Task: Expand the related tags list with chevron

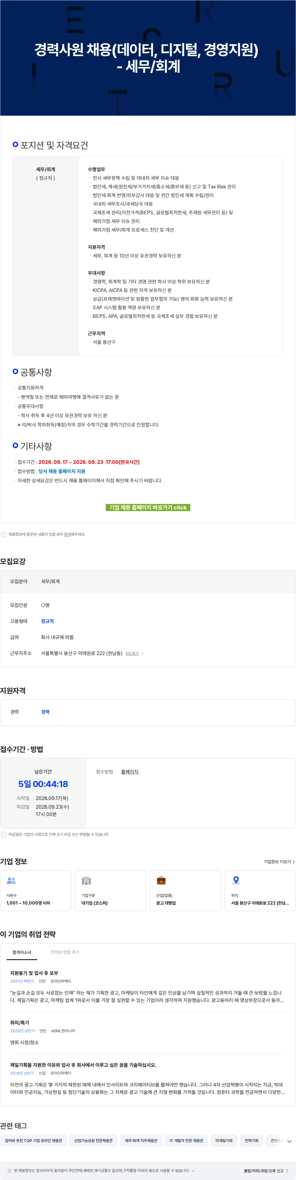Action: click(289, 1141)
